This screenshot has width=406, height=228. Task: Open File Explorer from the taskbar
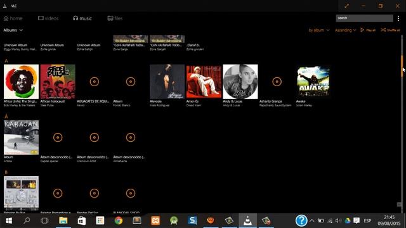[63, 220]
